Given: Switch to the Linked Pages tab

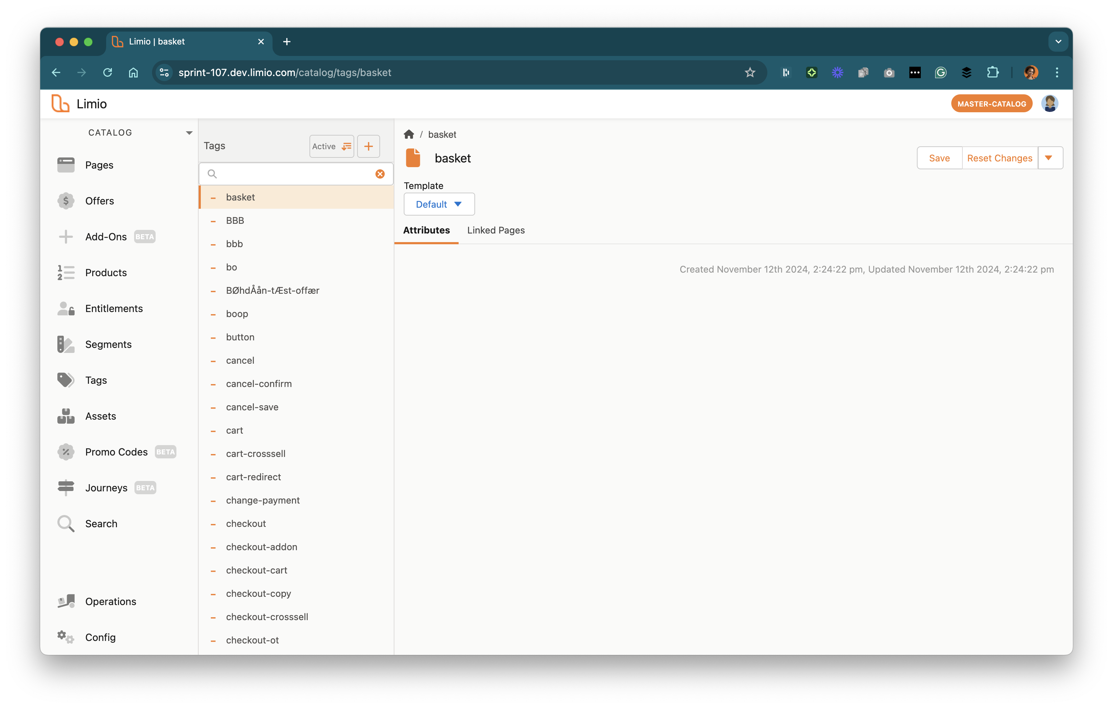Looking at the screenshot, I should 496,230.
